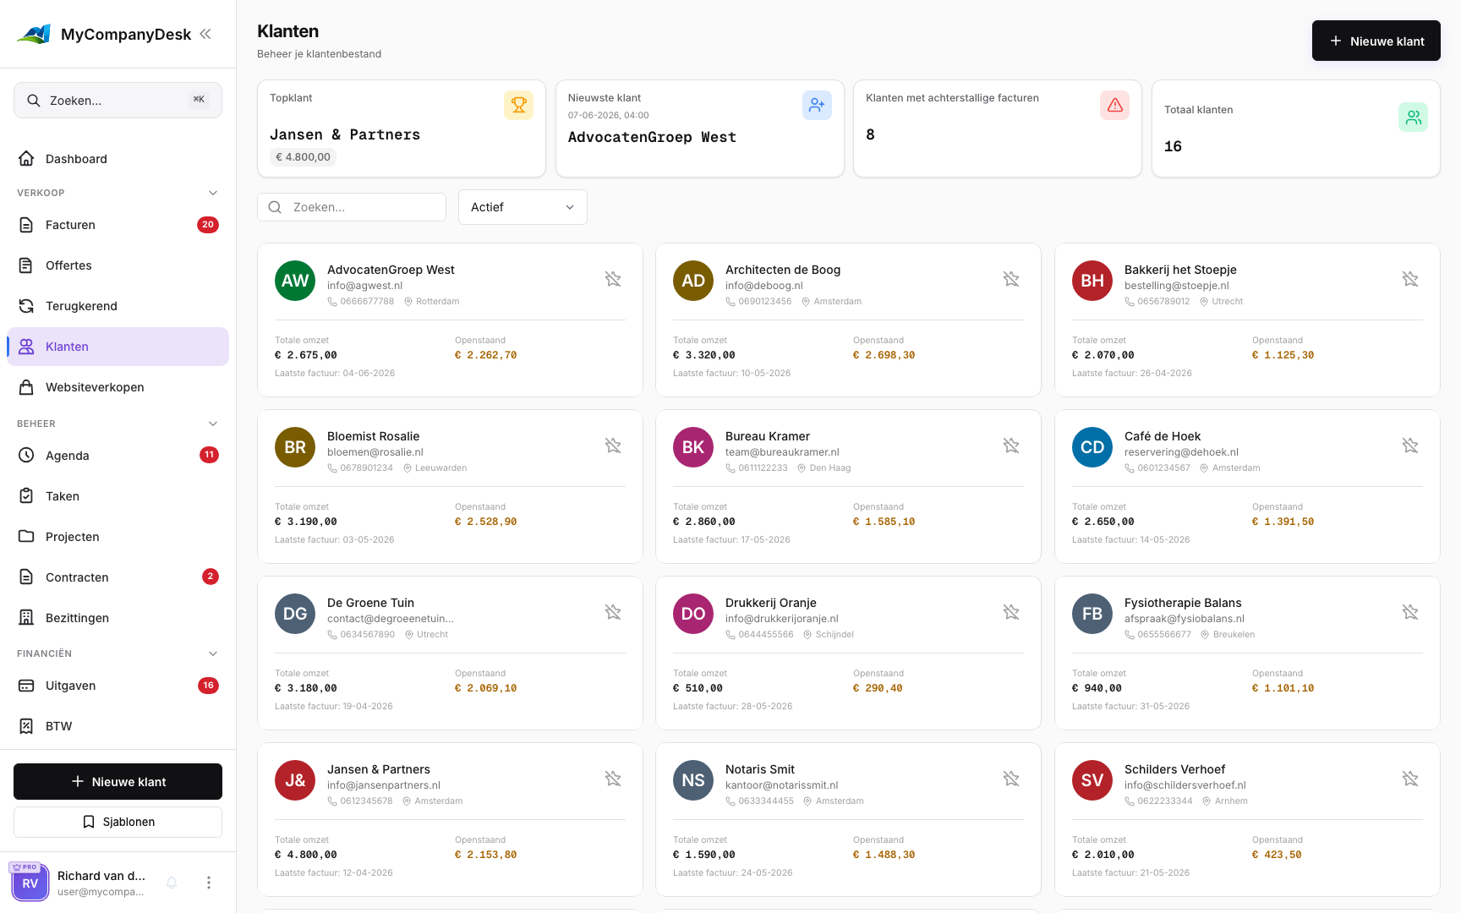Open Sjablonen templates button
The image size is (1461, 913).
(118, 822)
